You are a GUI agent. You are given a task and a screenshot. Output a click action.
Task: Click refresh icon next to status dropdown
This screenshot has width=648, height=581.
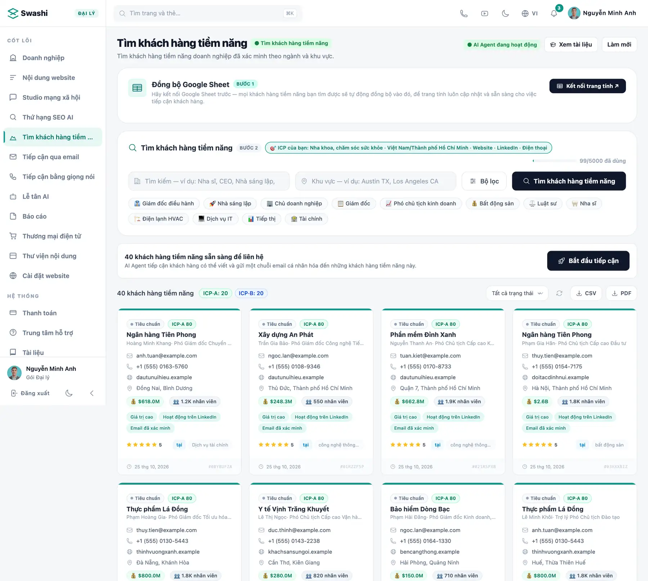[x=559, y=293]
